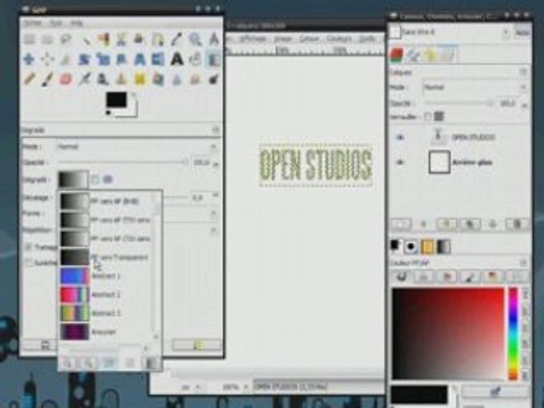Screen dimensions: 544x408
Task: Open image selector dropdown in Layers dock
Action: (x=449, y=32)
